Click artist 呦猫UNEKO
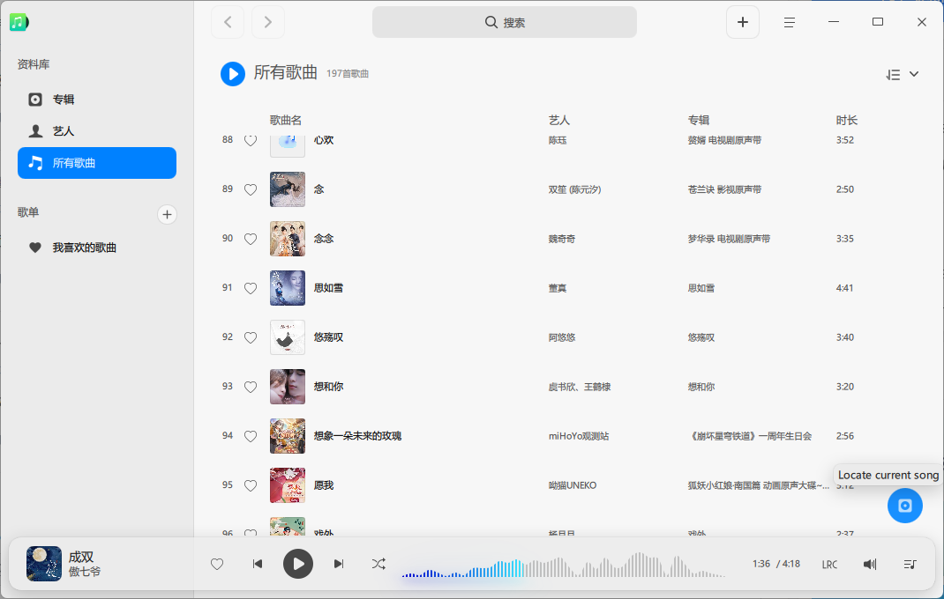Image resolution: width=944 pixels, height=599 pixels. (572, 485)
